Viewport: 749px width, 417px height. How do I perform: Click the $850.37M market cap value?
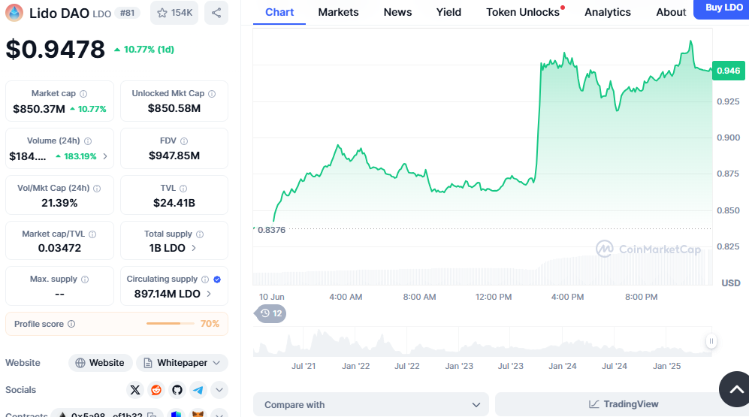point(39,109)
